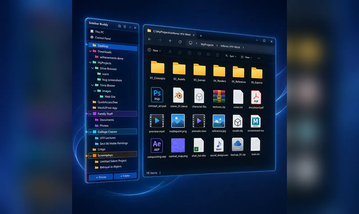Select backup_01.zip cloud file
This screenshot has height=214, width=359.
[238, 146]
